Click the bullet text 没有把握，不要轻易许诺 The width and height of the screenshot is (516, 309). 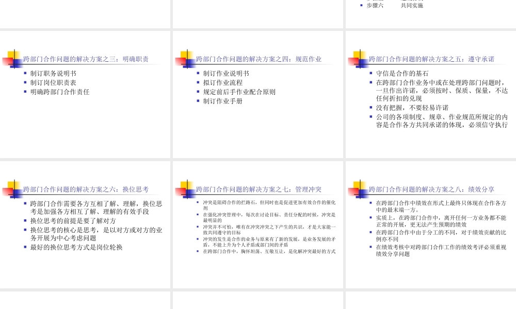(412, 108)
